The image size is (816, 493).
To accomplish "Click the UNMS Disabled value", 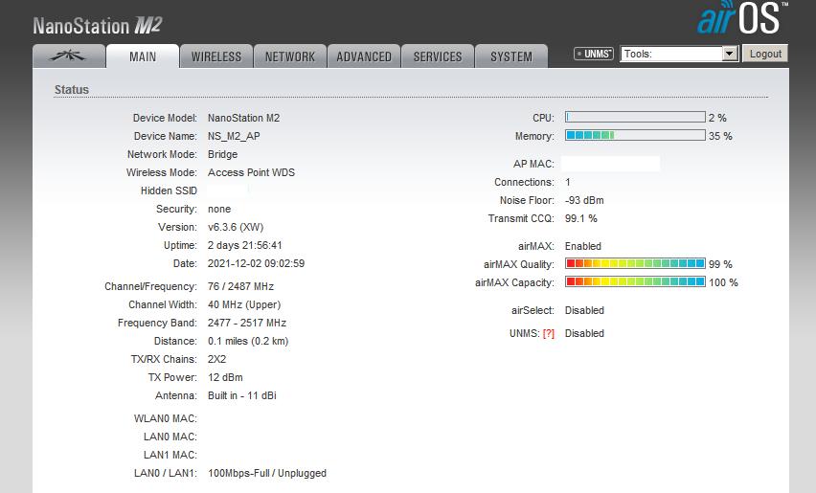I will click(584, 333).
